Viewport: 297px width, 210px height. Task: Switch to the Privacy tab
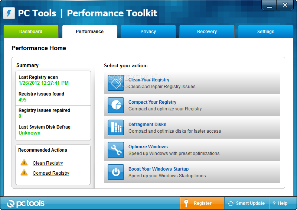[x=148, y=32]
